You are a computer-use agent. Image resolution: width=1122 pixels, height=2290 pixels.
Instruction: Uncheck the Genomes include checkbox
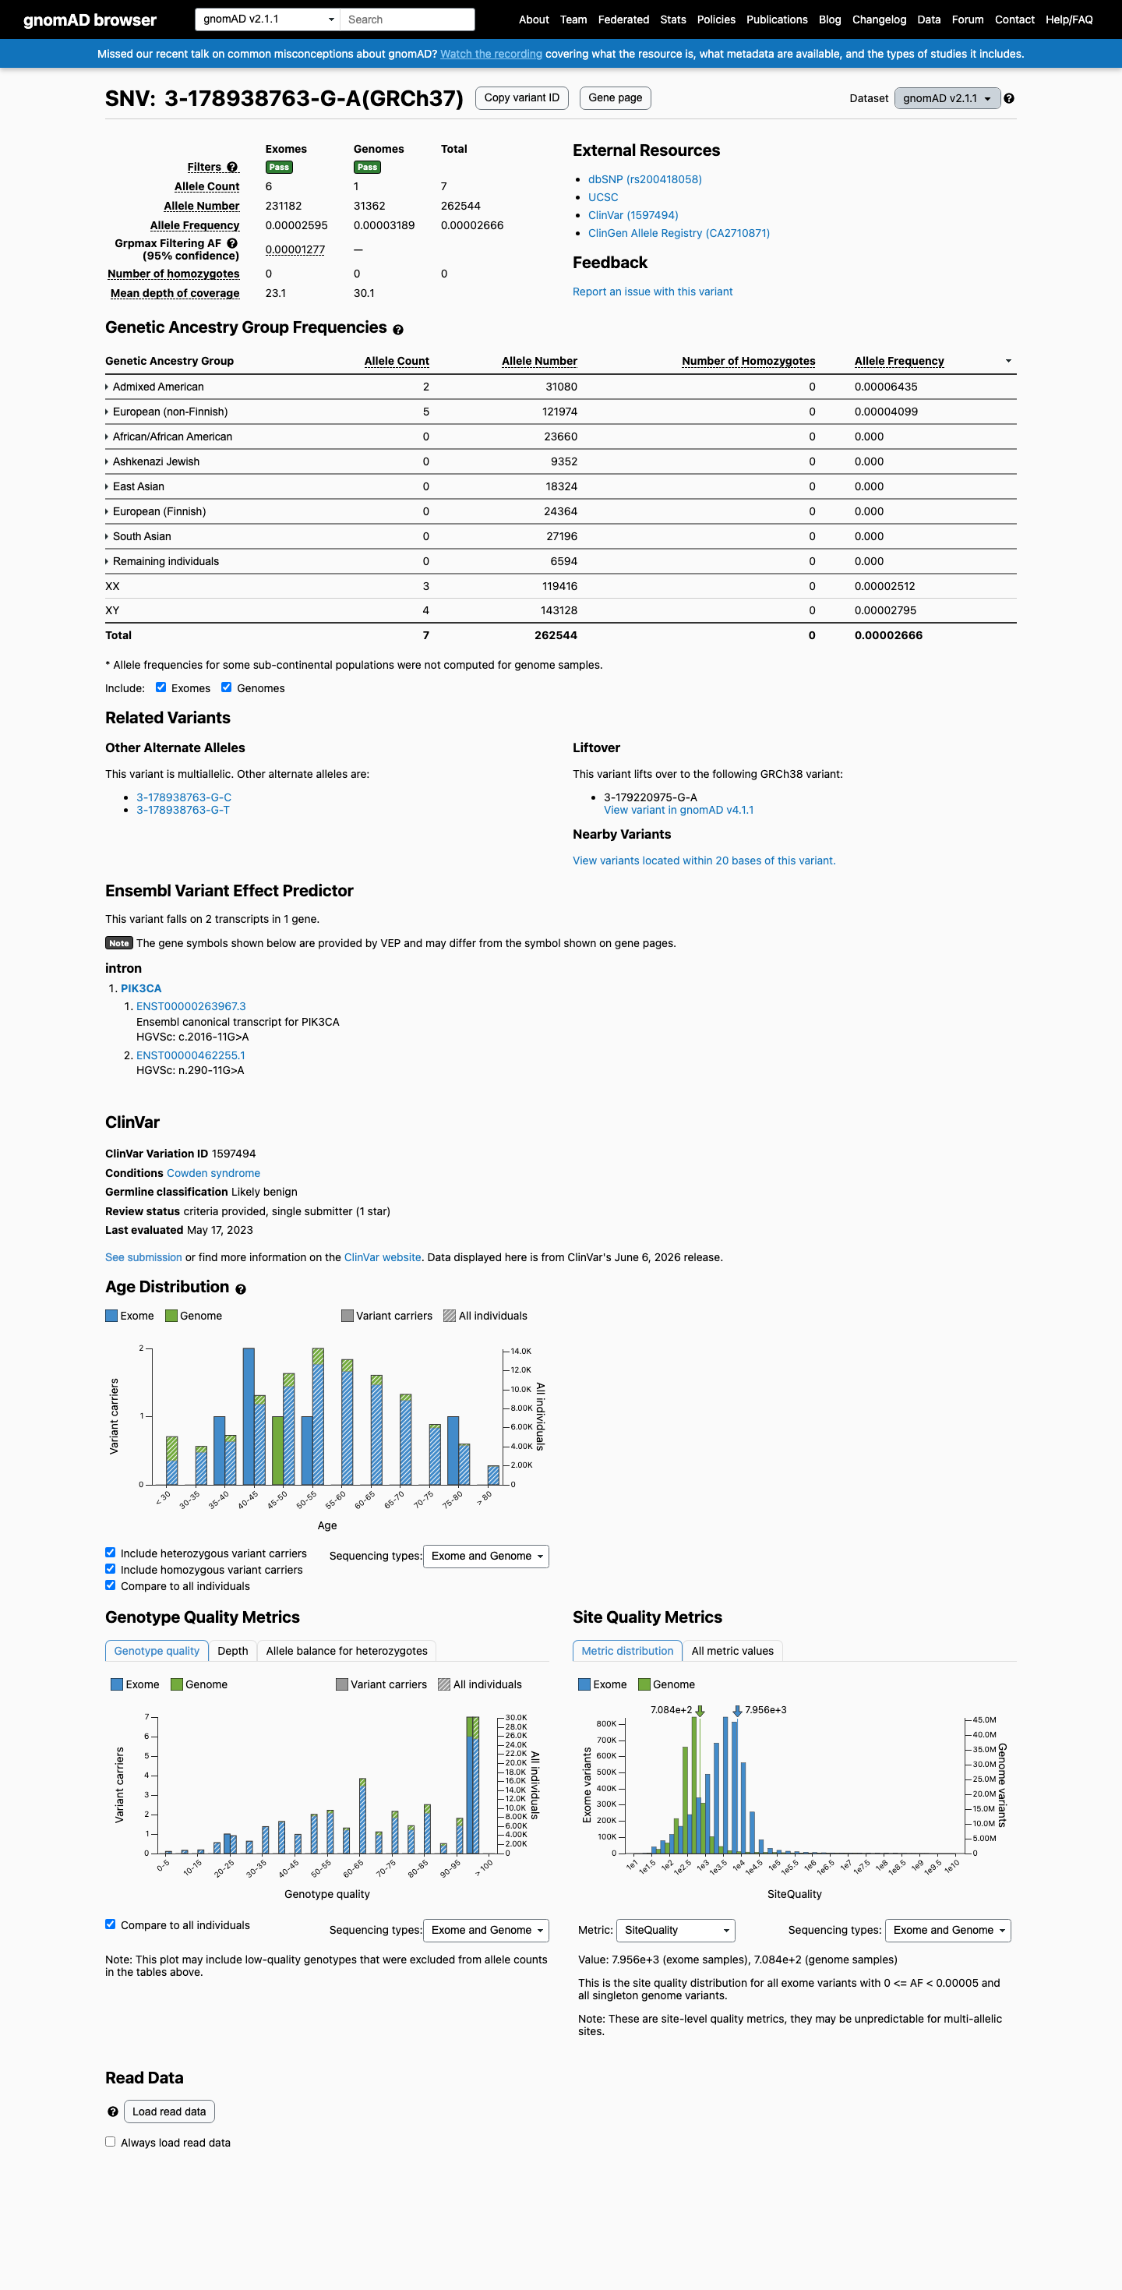[x=227, y=687]
